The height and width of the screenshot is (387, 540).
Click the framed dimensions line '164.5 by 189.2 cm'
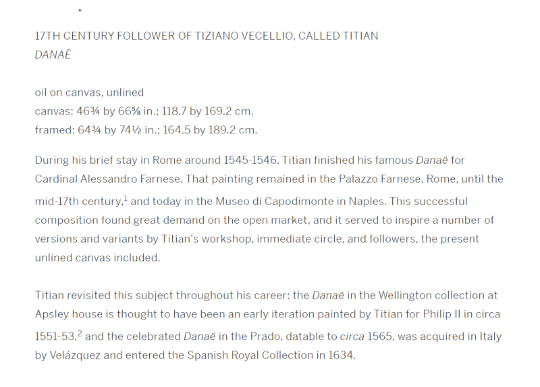[146, 130]
